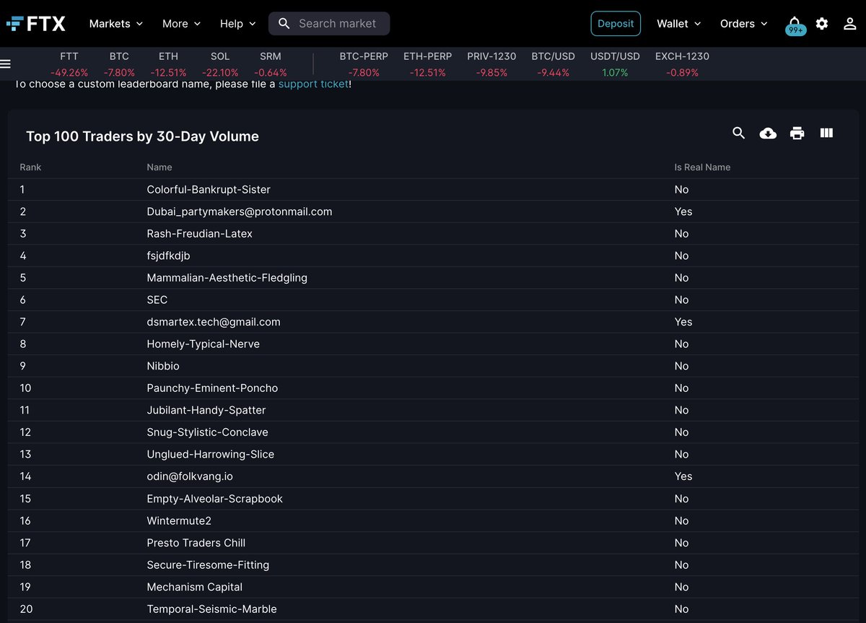Select the Secure-Tiresome-Fitting row
This screenshot has height=623, width=866.
point(433,565)
